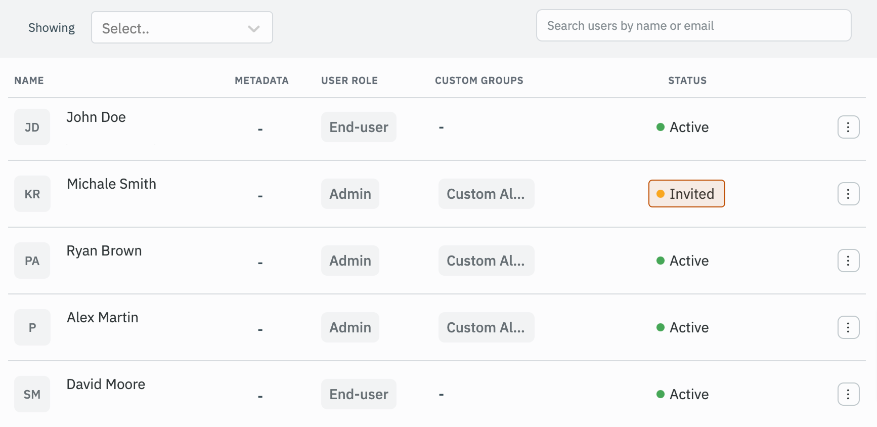Open the three-dot menu for Michale Smith
Image resolution: width=877 pixels, height=427 pixels.
(x=848, y=194)
